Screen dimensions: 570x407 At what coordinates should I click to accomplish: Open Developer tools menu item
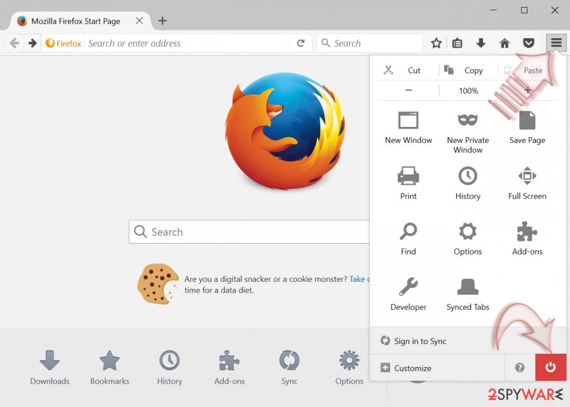(x=408, y=295)
